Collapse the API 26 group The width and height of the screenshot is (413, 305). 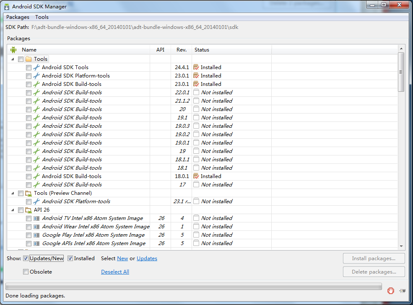click(13, 210)
